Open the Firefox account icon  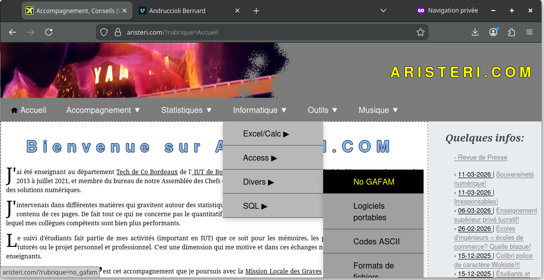(x=493, y=32)
